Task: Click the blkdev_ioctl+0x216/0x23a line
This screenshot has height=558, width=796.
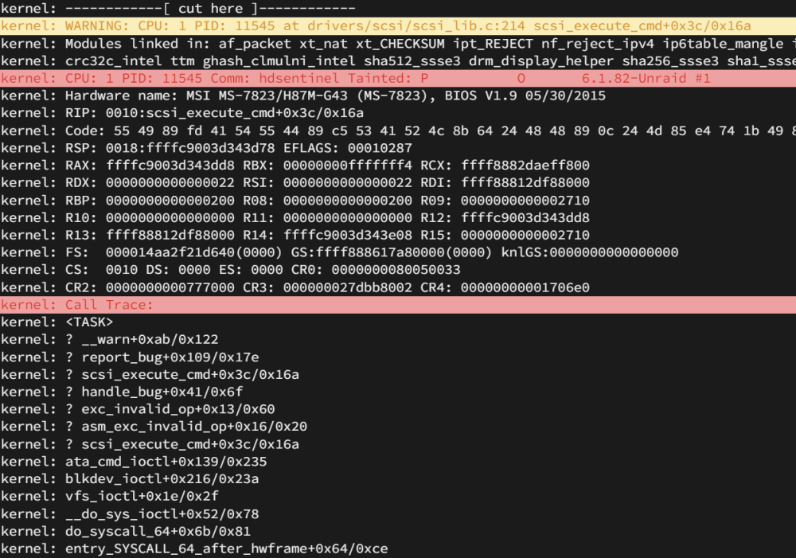Action: 398,478
